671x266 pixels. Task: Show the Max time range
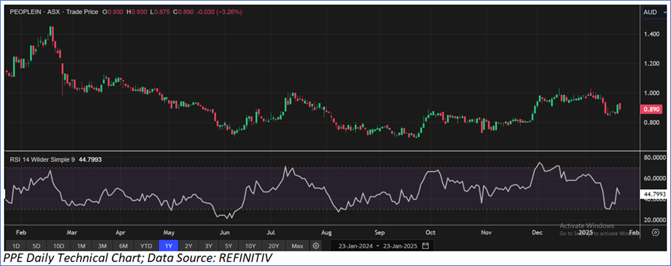pos(297,246)
